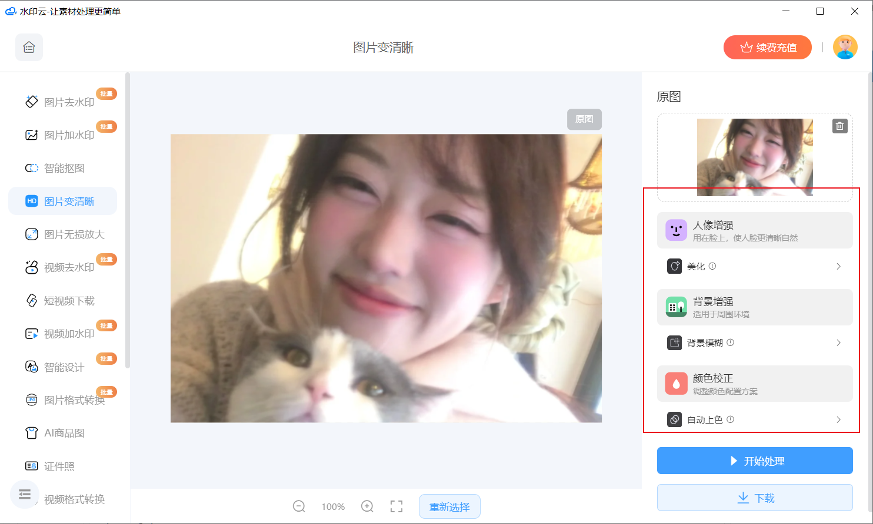Screen dimensions: 873x524
Task: Click the 批量 badge on 智能设计
Action: click(106, 359)
